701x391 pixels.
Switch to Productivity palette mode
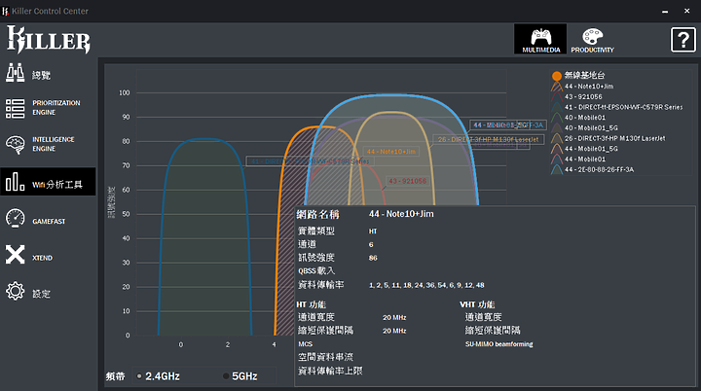click(x=592, y=39)
